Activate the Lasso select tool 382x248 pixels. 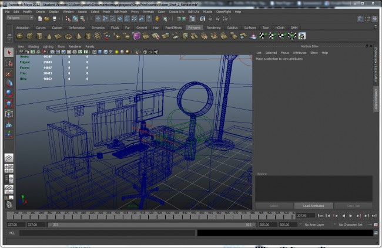[9, 63]
